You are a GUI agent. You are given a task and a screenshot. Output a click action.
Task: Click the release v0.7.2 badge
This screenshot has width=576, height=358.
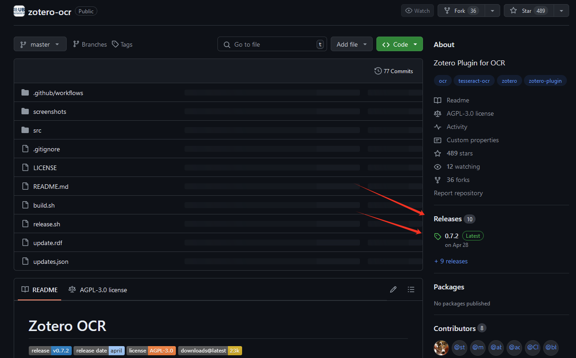[x=50, y=351]
